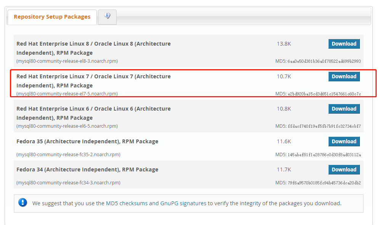Select the Red Hat Enterprise Linux 7 title

pos(93,81)
